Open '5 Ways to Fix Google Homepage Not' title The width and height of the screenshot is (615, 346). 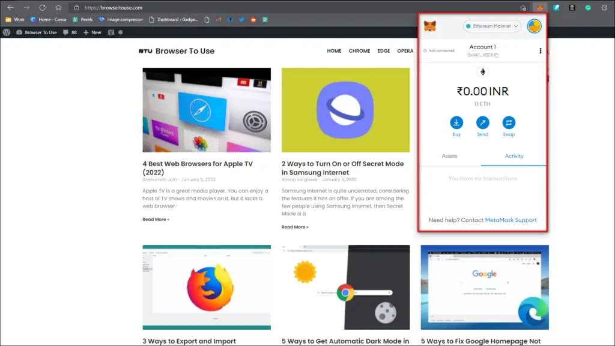coord(480,341)
